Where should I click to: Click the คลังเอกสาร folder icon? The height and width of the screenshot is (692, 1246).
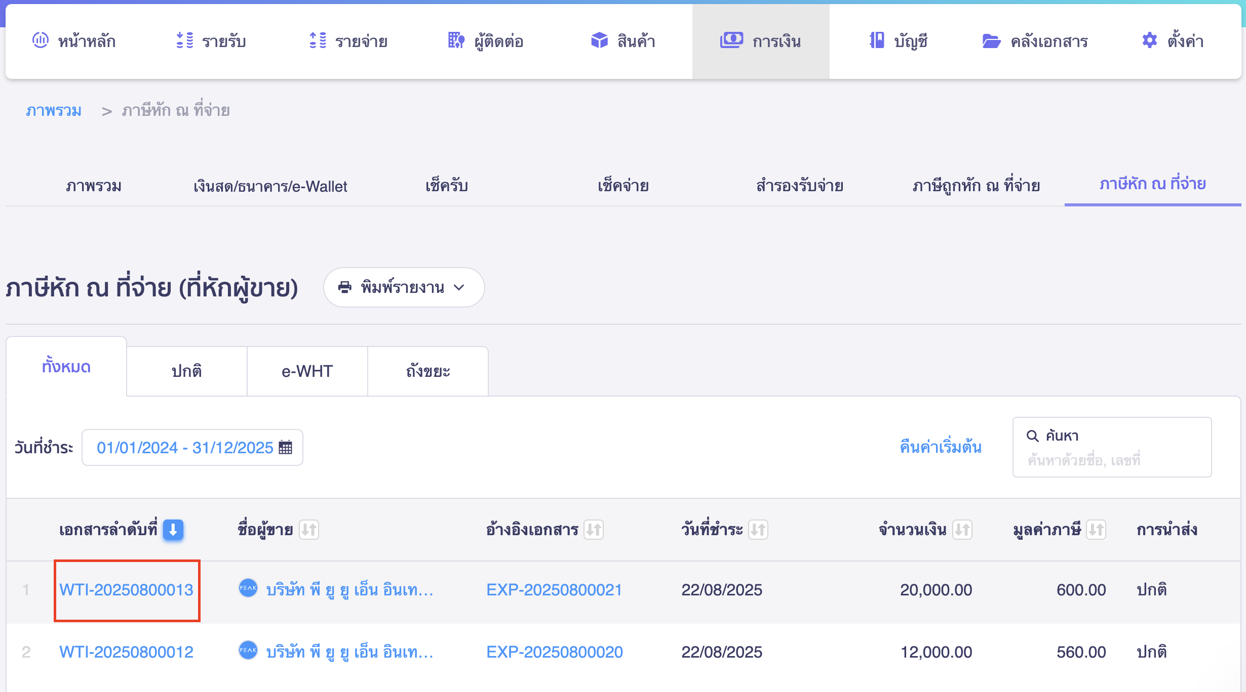pyautogui.click(x=991, y=40)
